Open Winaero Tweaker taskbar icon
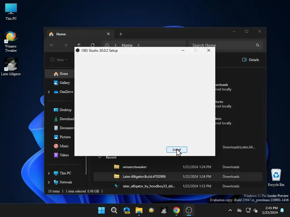290x217 pixels. (151, 210)
